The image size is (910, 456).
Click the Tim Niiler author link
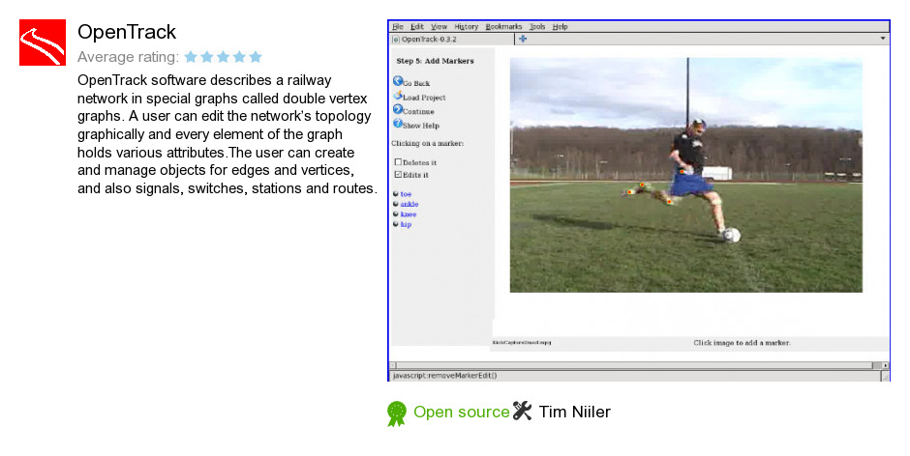point(574,412)
